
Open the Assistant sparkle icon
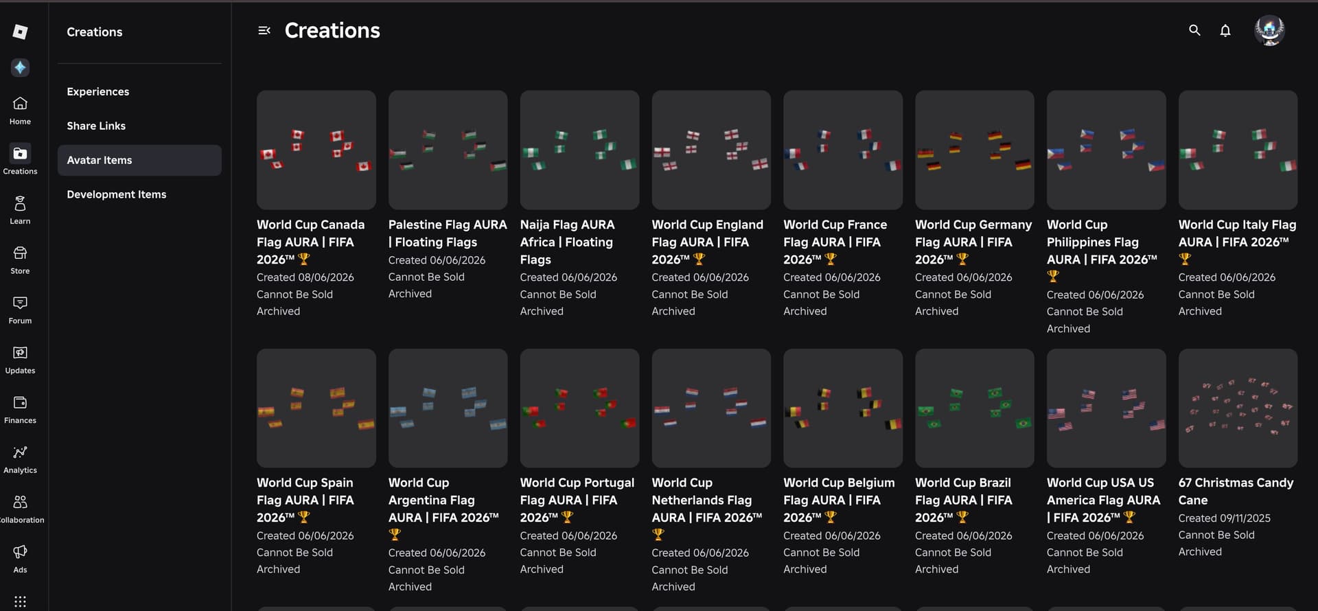20,67
